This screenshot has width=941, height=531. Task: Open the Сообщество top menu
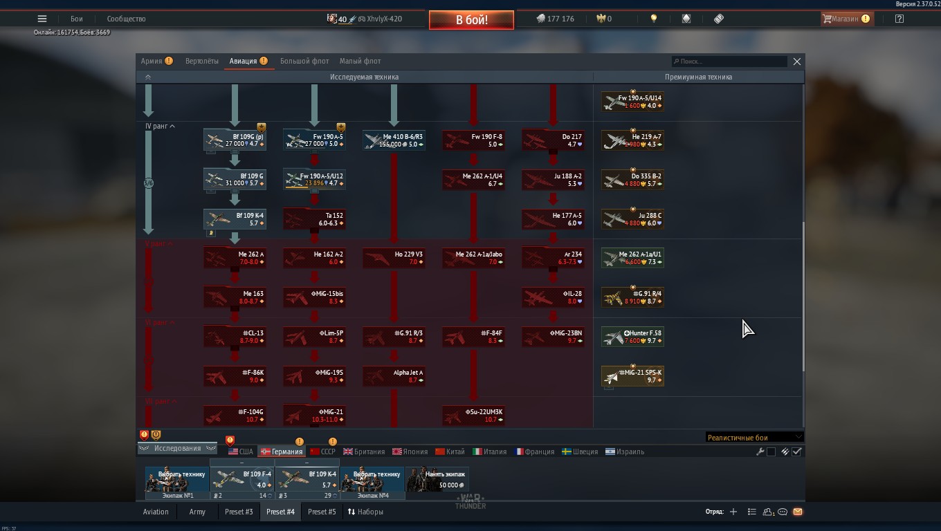tap(126, 19)
